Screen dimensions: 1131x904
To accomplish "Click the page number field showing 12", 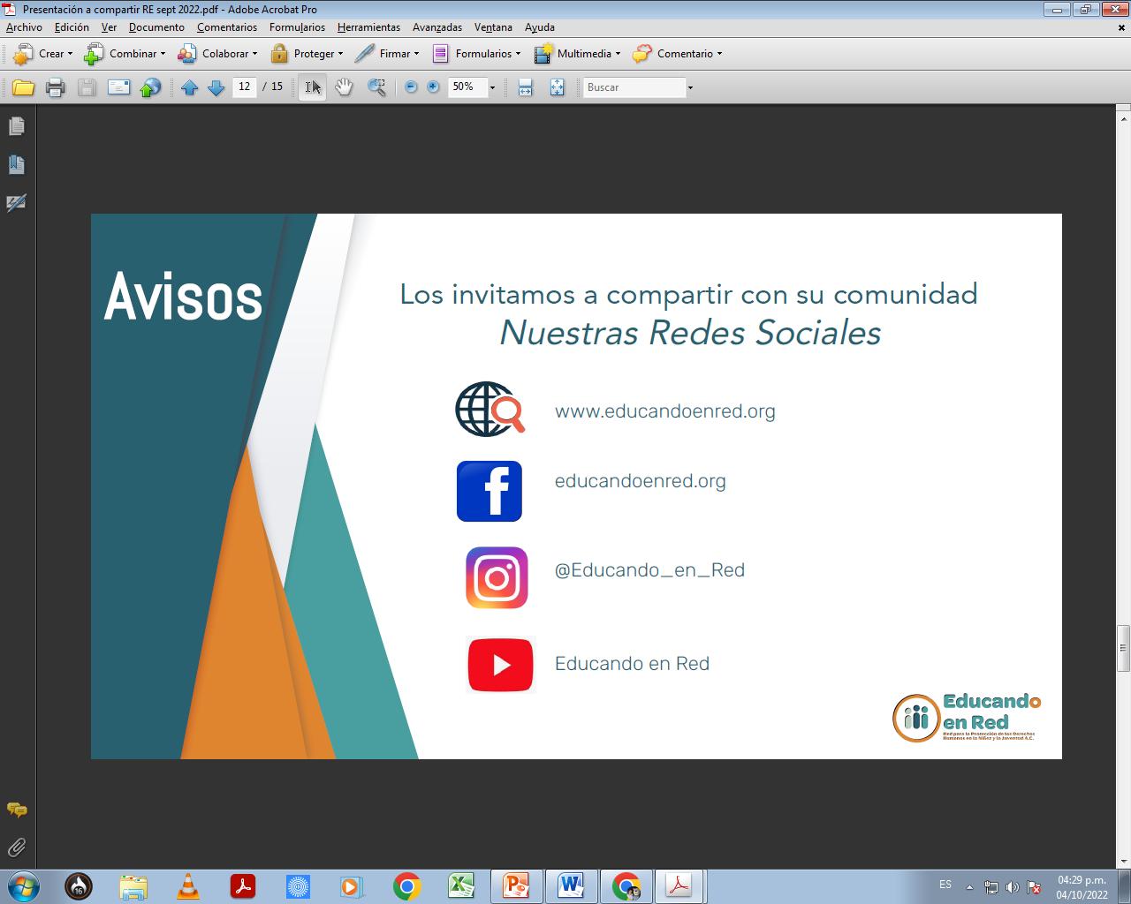I will click(x=245, y=87).
